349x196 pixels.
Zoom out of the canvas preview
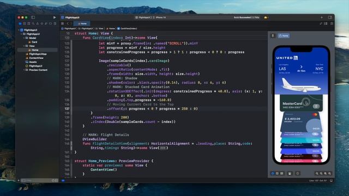[317, 173]
